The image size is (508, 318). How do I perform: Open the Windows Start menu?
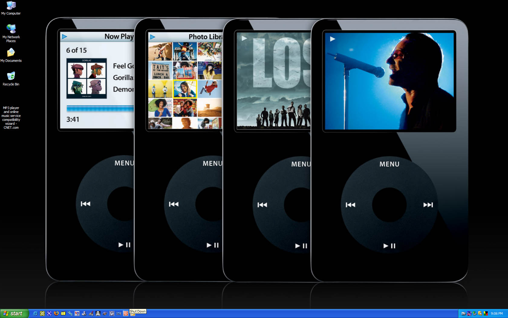[x=14, y=313]
